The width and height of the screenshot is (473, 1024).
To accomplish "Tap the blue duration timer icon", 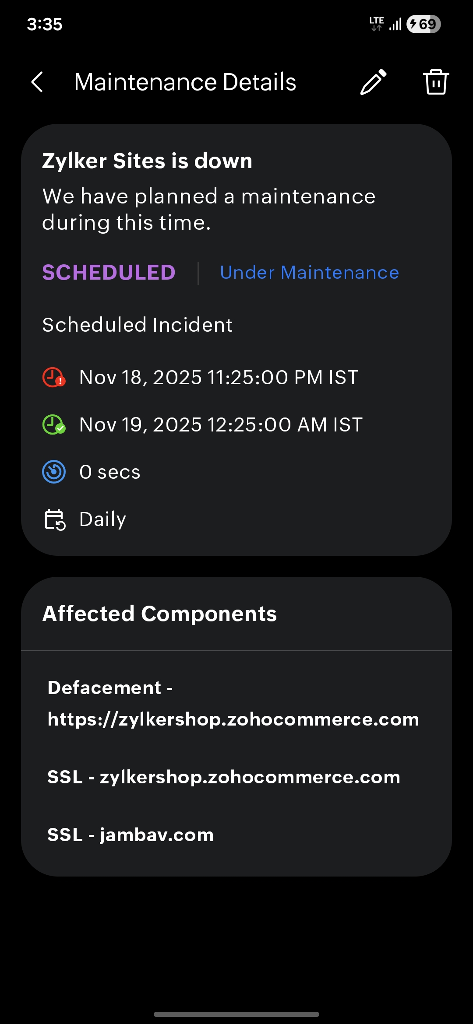I will (54, 472).
